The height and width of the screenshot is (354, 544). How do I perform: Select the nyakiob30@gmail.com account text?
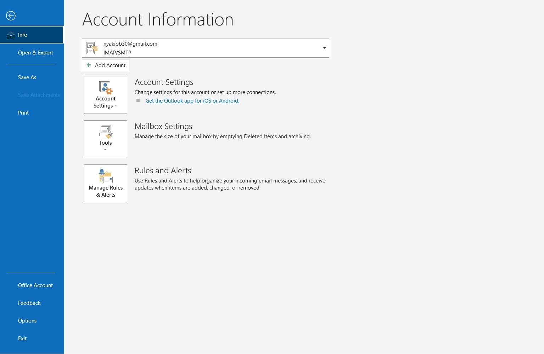tap(130, 44)
